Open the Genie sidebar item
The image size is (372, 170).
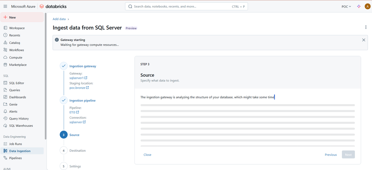[x=13, y=104]
